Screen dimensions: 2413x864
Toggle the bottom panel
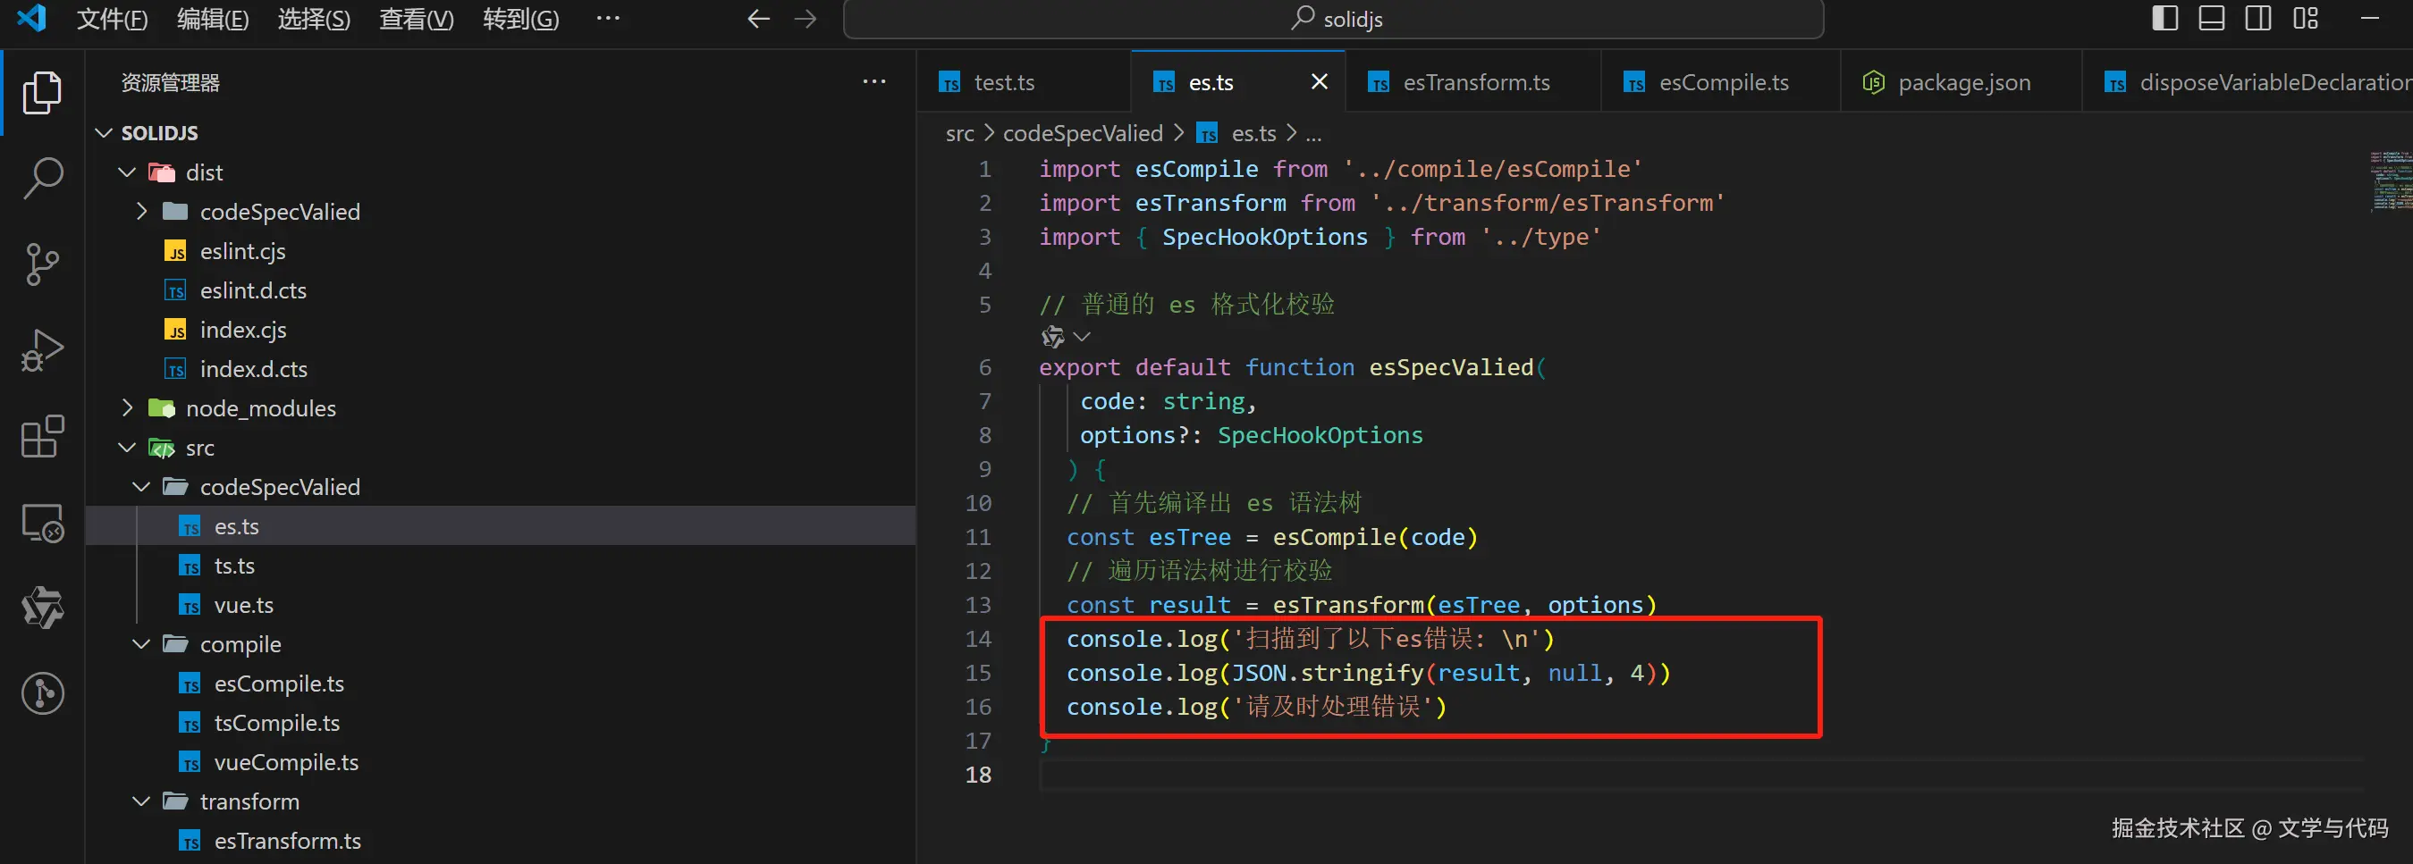2212,18
